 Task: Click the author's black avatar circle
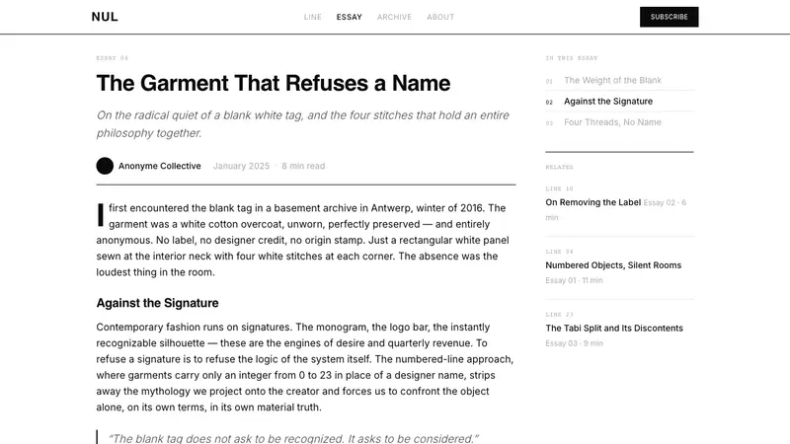point(105,166)
